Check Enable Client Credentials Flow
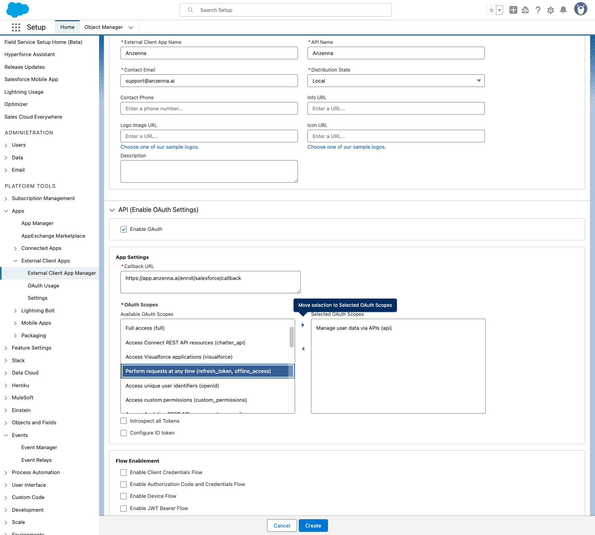 (x=124, y=473)
